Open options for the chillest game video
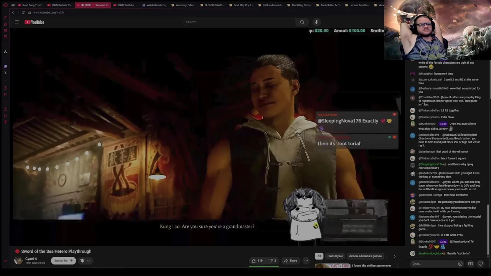 click(398, 266)
